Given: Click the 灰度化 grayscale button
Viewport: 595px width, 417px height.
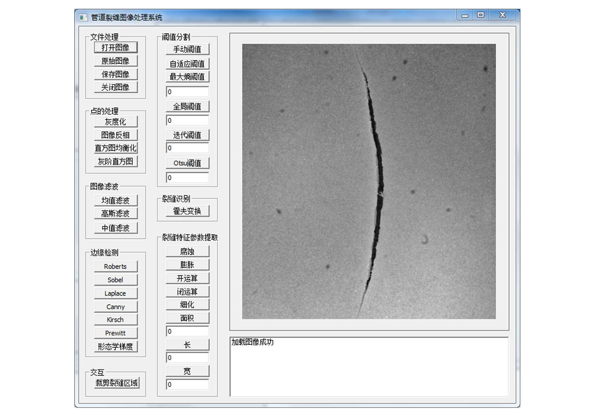Looking at the screenshot, I should click(x=116, y=122).
